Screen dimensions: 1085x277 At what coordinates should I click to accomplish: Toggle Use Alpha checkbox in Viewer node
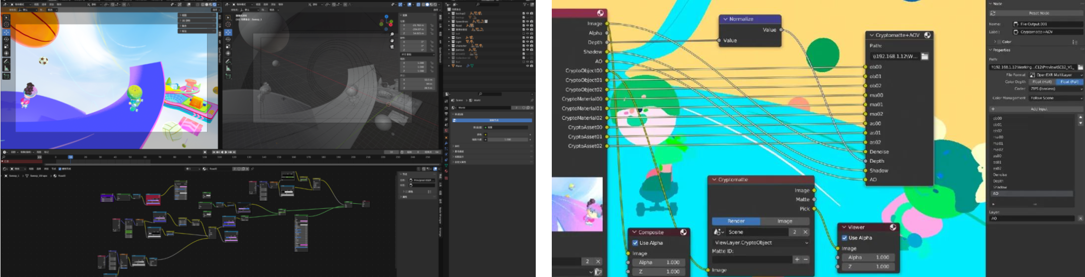[844, 238]
